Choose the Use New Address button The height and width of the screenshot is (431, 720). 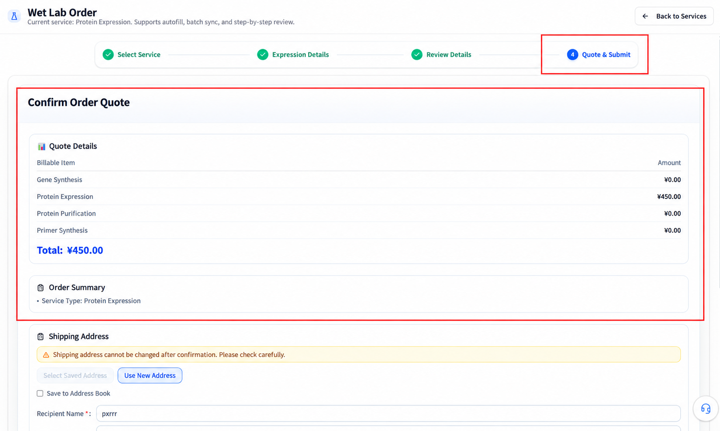(x=150, y=376)
